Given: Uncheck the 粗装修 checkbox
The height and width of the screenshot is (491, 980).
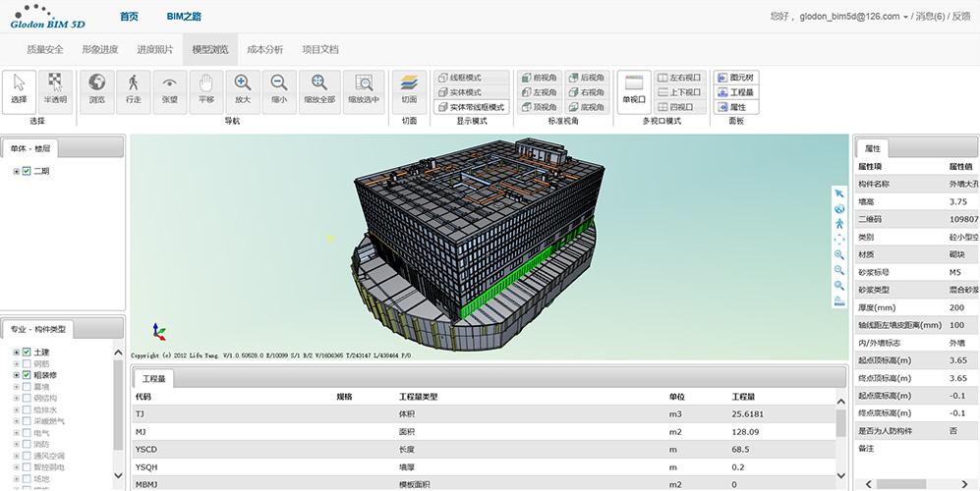Looking at the screenshot, I should 27,375.
